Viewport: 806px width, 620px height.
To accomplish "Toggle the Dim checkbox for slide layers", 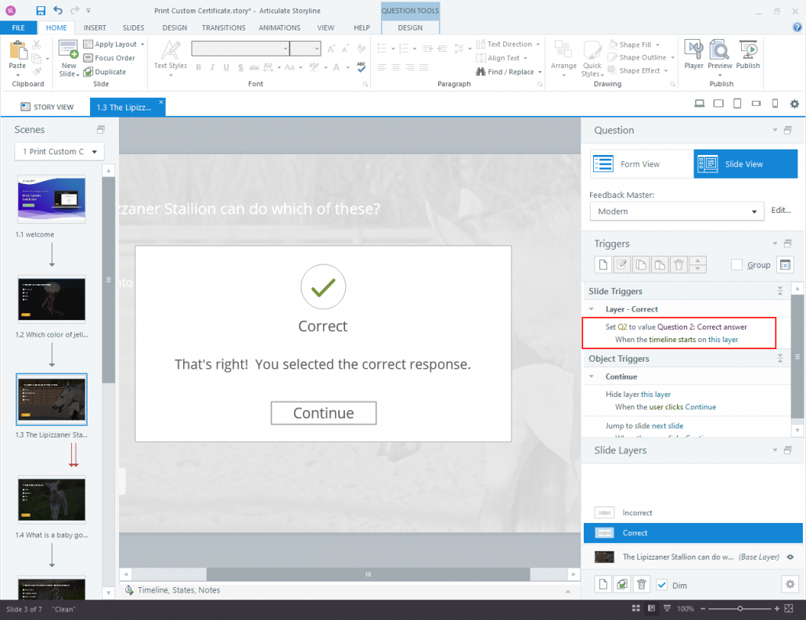I will pos(660,584).
